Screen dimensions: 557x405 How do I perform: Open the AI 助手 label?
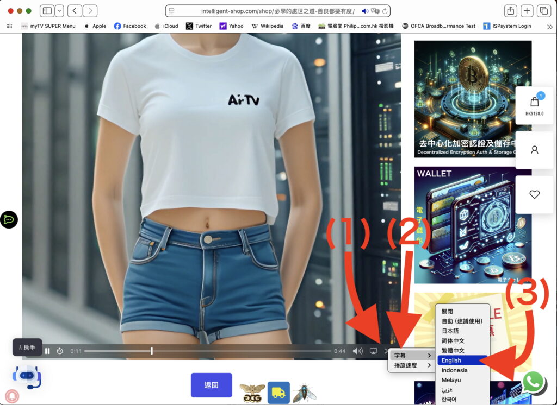tap(27, 347)
